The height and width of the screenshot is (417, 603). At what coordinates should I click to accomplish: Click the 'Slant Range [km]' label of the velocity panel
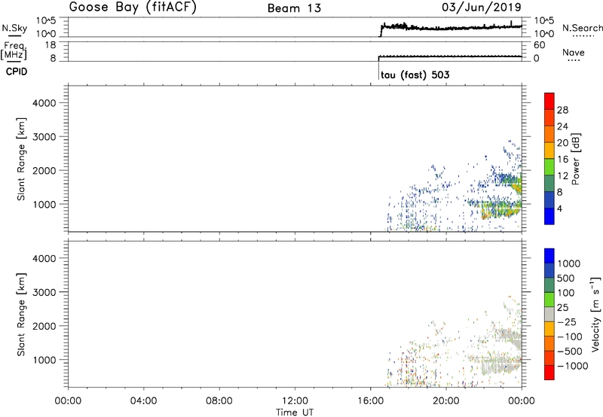pyautogui.click(x=21, y=315)
